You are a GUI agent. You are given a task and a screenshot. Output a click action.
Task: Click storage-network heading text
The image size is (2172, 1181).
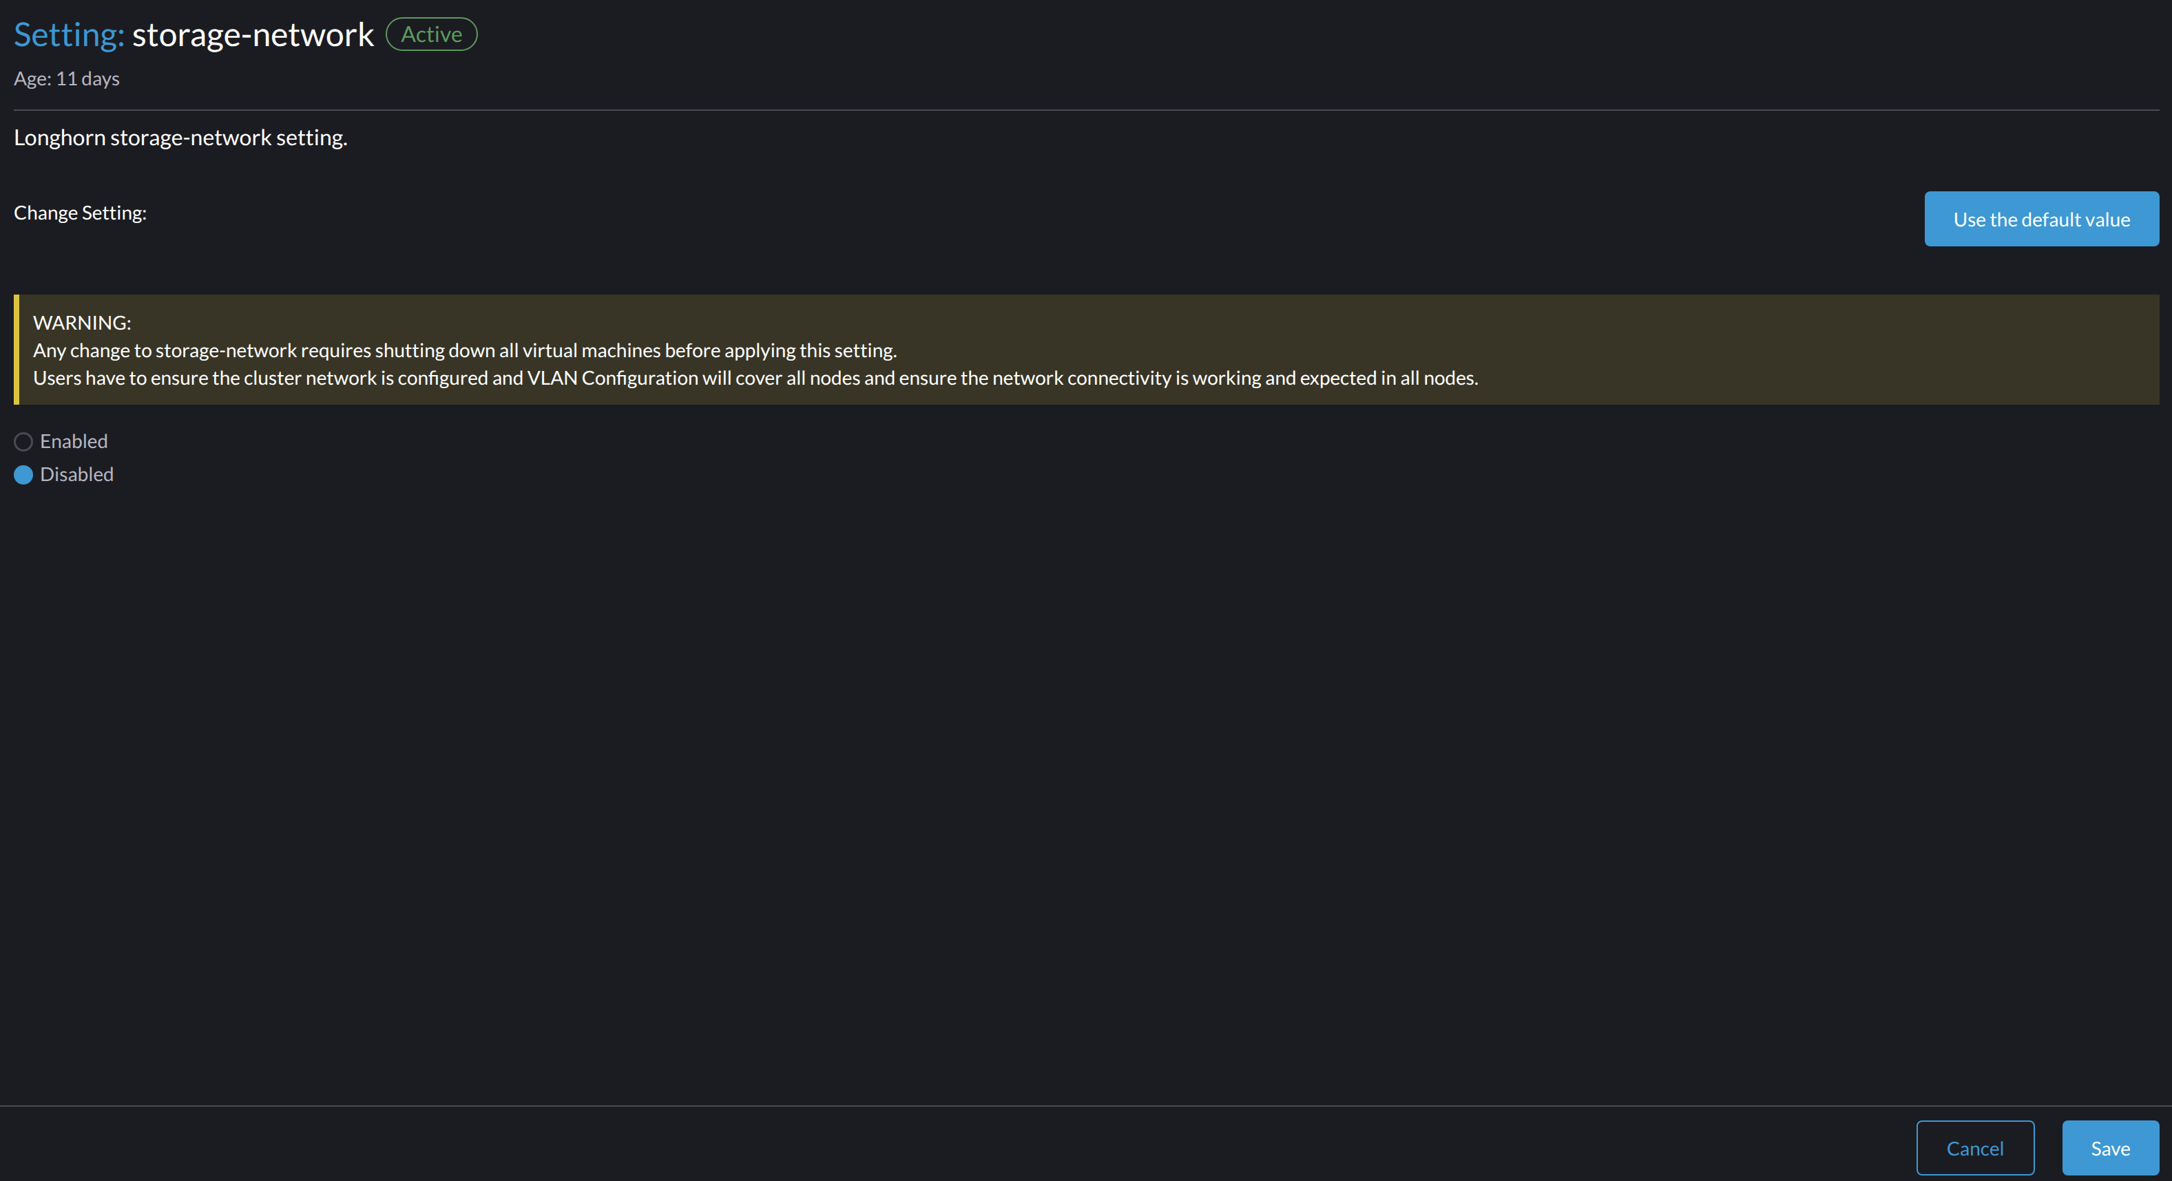pos(251,34)
